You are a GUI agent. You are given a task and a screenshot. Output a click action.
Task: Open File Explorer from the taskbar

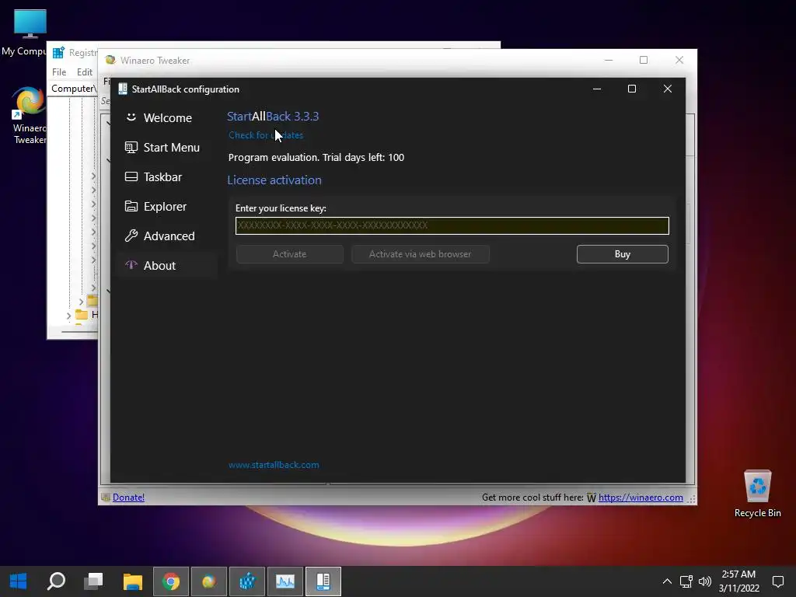[x=132, y=581]
